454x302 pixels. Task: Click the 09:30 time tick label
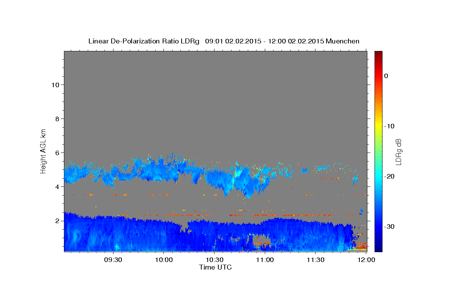pyautogui.click(x=113, y=260)
